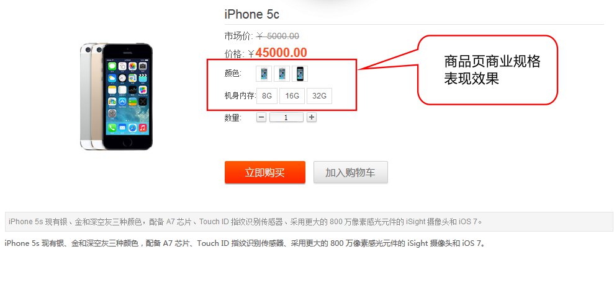
Task: Click the 数量 label
Action: point(233,118)
